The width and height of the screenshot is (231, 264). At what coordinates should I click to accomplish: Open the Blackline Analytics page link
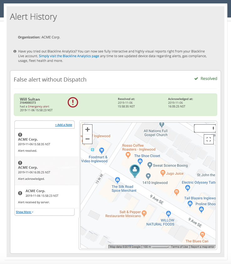69,56
